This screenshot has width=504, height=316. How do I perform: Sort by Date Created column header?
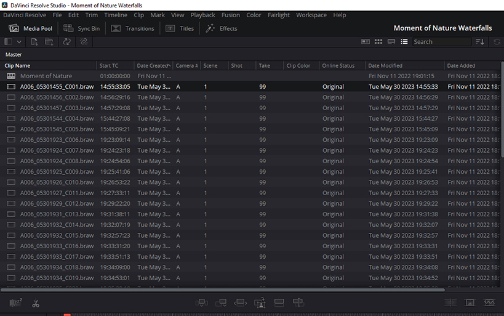coord(153,66)
